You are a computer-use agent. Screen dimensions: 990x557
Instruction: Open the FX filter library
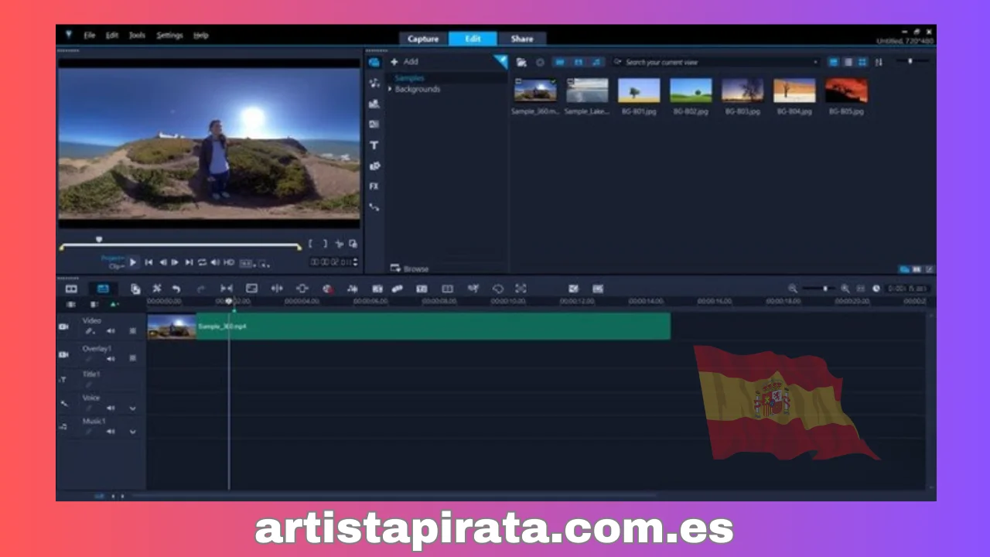point(374,186)
